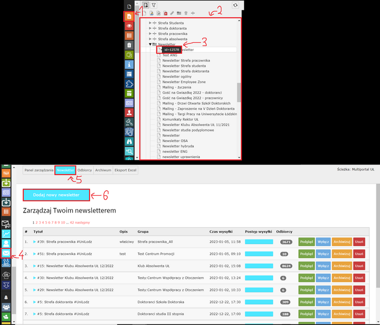Click the filter funnel icon above page tree

[154, 4]
